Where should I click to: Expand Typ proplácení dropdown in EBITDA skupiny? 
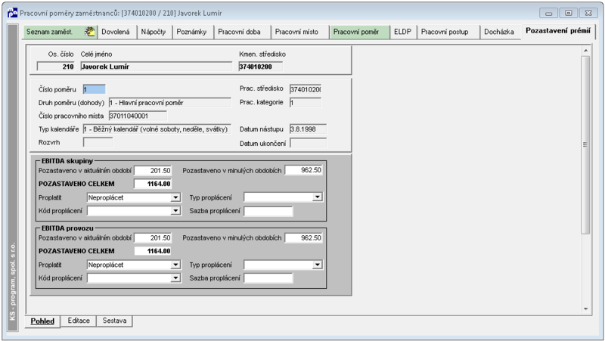coord(317,197)
